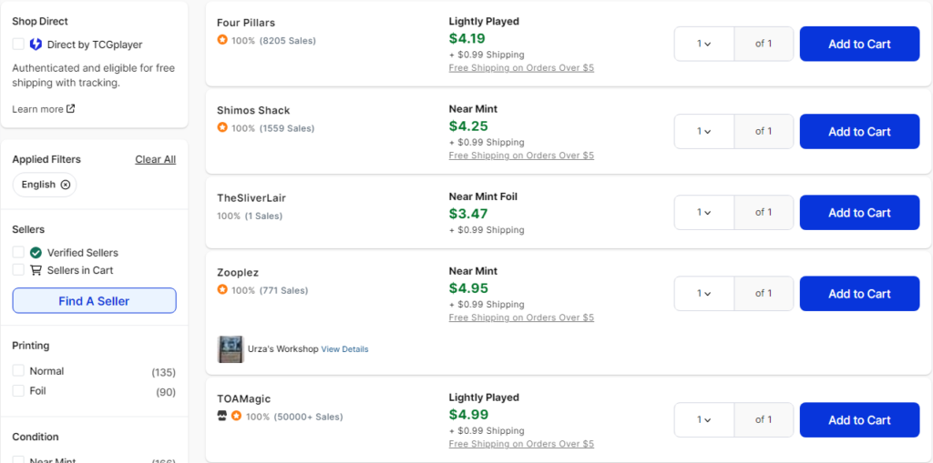Click Shimos Shack's orange star badge

222,127
